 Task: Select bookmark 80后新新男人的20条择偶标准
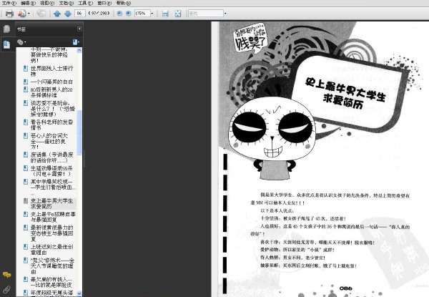[x=51, y=92]
